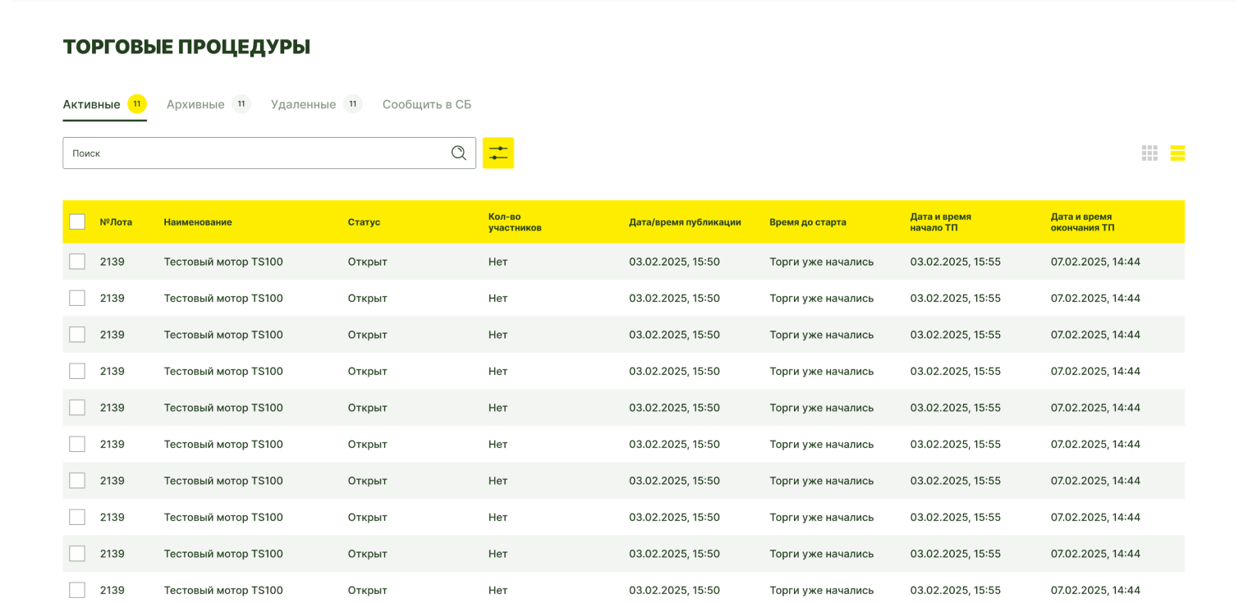Open the yellow filter sliders button
The height and width of the screenshot is (603, 1248).
tap(498, 153)
